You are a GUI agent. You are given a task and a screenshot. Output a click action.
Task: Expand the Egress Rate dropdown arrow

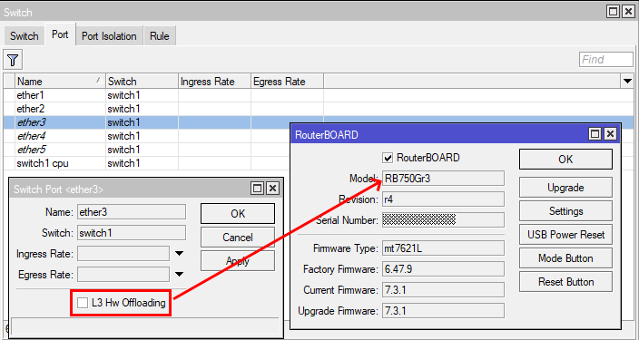click(x=179, y=275)
